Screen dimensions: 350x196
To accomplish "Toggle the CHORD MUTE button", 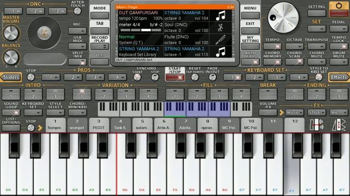I will (317, 62).
